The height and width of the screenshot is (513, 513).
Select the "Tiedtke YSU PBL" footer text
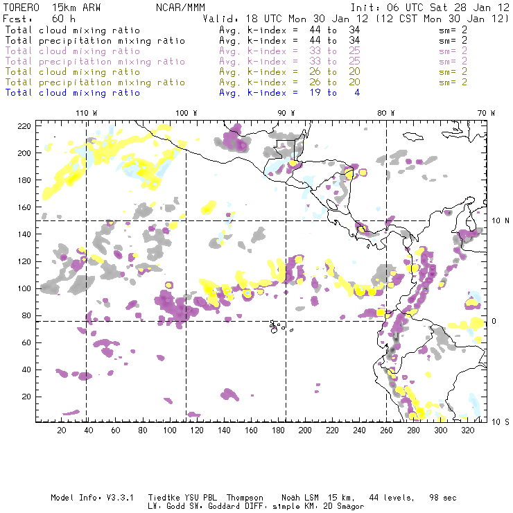click(x=182, y=498)
